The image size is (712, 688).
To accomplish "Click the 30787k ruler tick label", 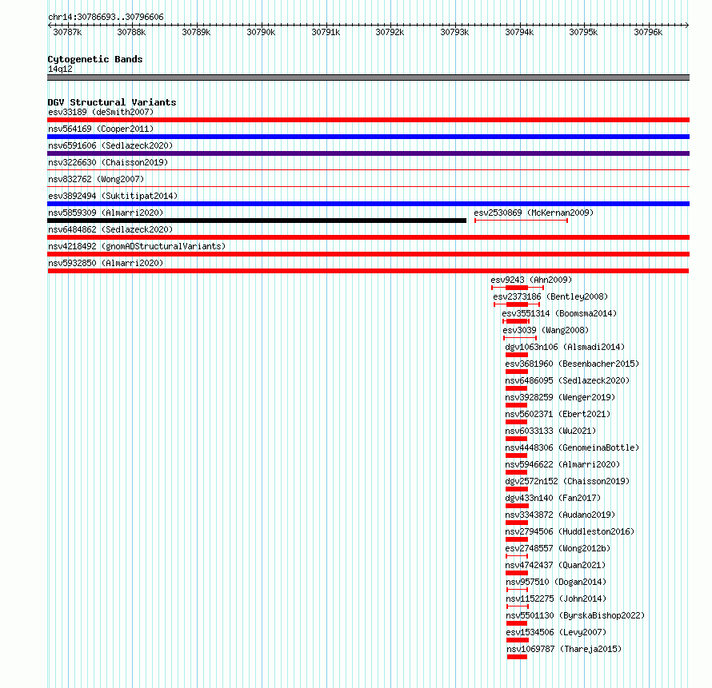I will 67,32.
